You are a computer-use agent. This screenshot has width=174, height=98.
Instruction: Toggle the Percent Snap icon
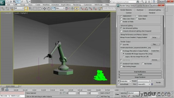(x=91, y=9)
